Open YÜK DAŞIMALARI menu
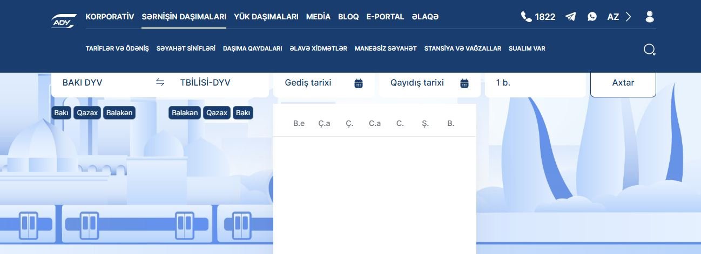 click(x=266, y=17)
